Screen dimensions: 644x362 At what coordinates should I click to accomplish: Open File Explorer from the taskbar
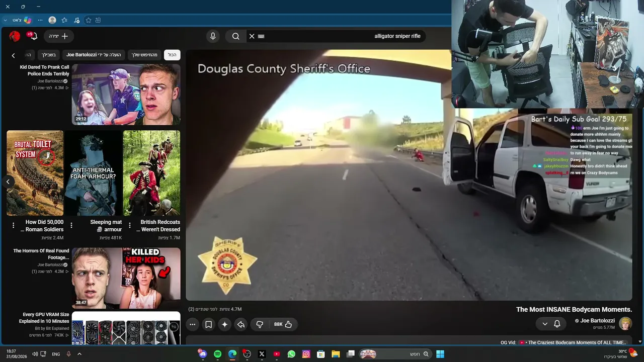[336, 354]
